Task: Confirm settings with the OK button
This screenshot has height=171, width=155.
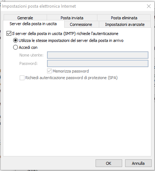Action: pos(109,163)
